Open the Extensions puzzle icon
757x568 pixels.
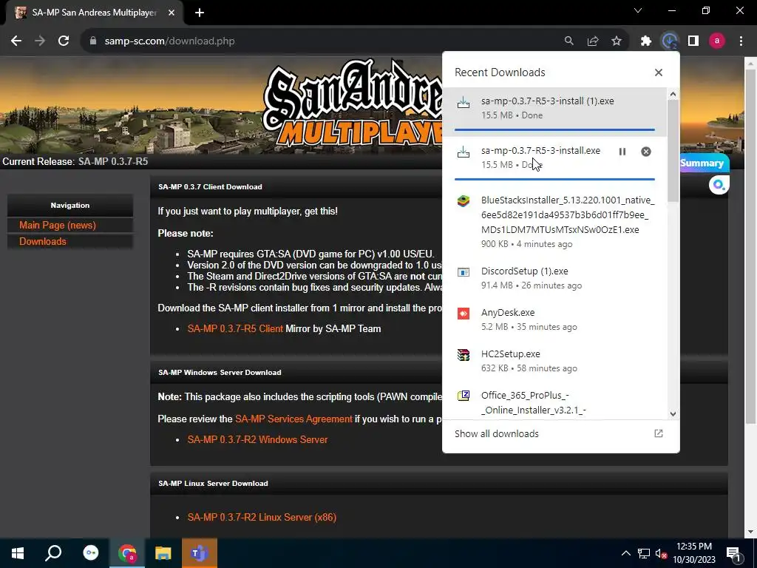pos(646,41)
